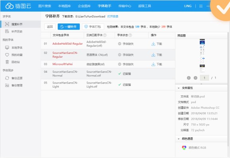
Task: Click installed checkmark for SourceHanSansCN-Normal
Action: [120, 74]
